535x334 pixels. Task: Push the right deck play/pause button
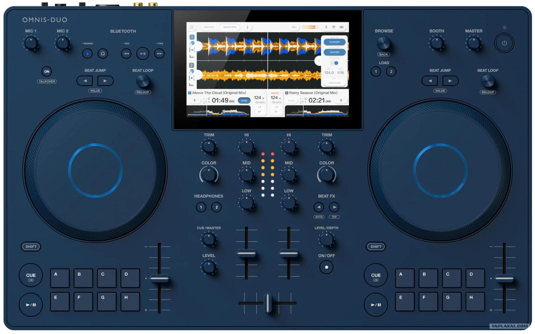point(376,305)
